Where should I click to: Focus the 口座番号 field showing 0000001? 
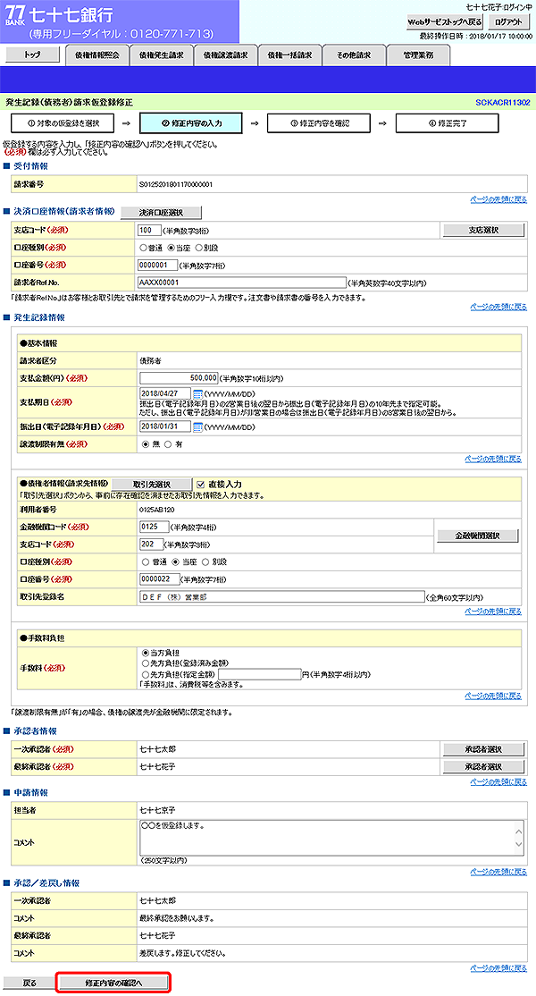pos(157,265)
